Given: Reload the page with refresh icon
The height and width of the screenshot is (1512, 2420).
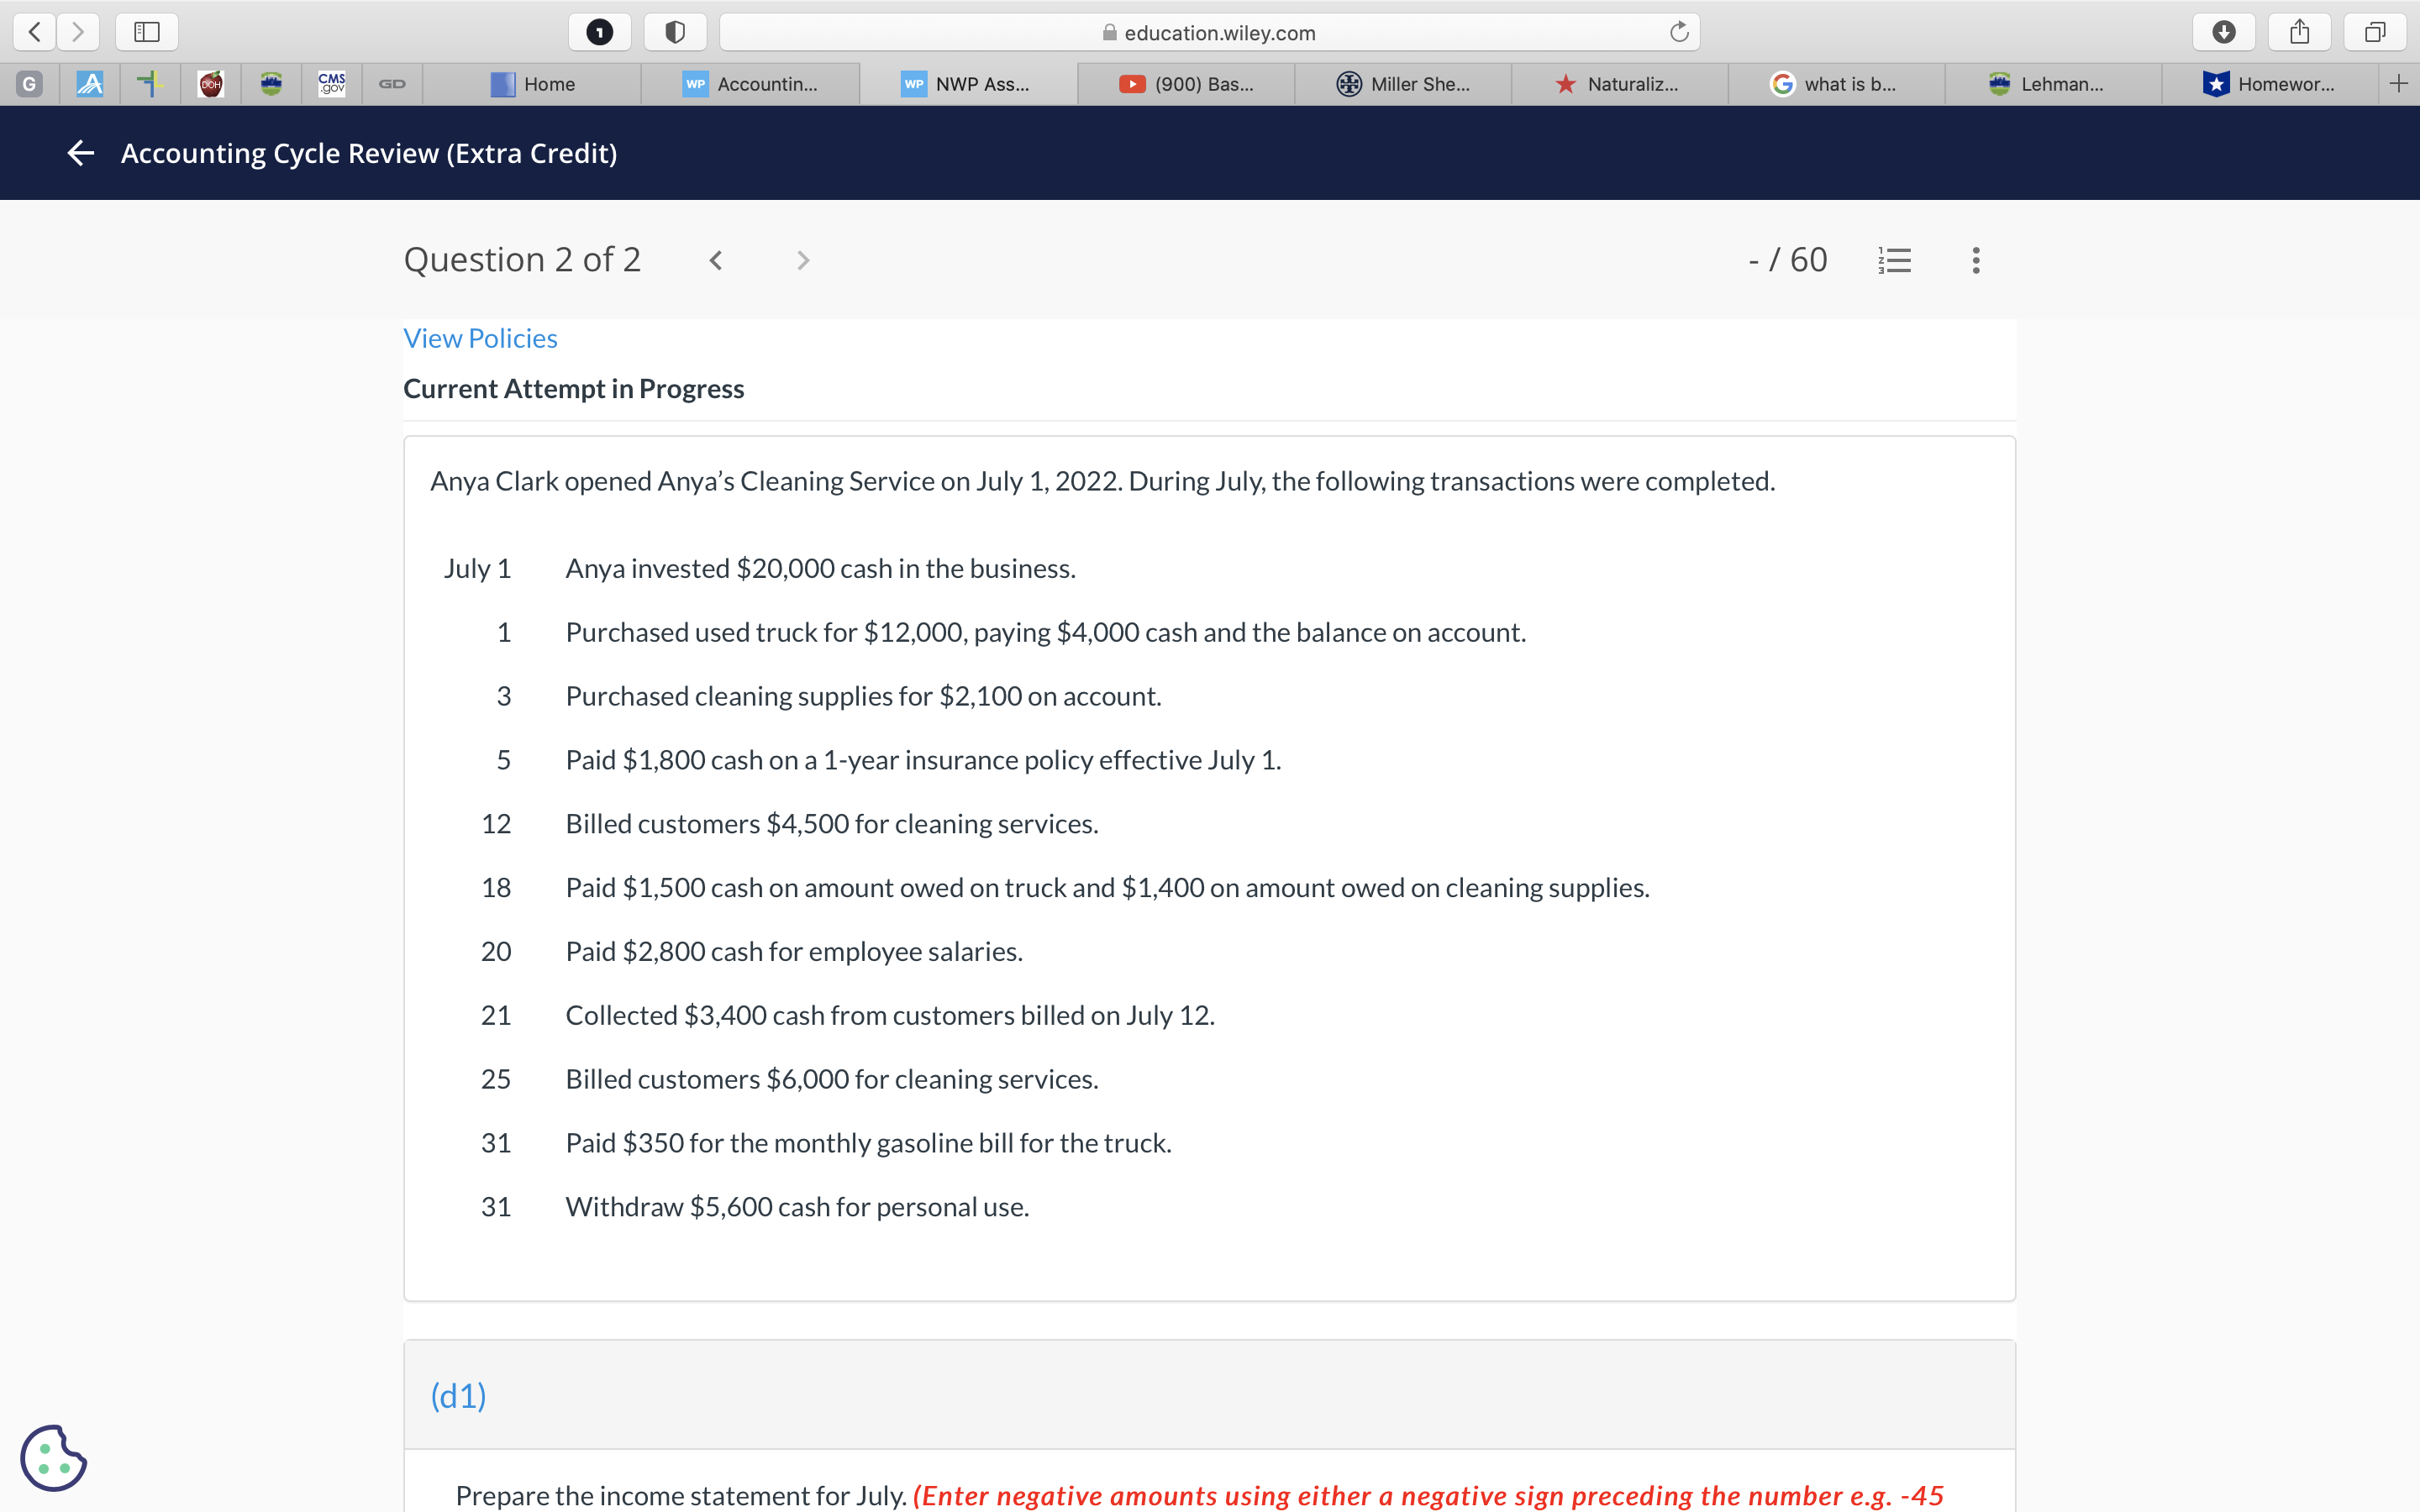Looking at the screenshot, I should (1678, 32).
